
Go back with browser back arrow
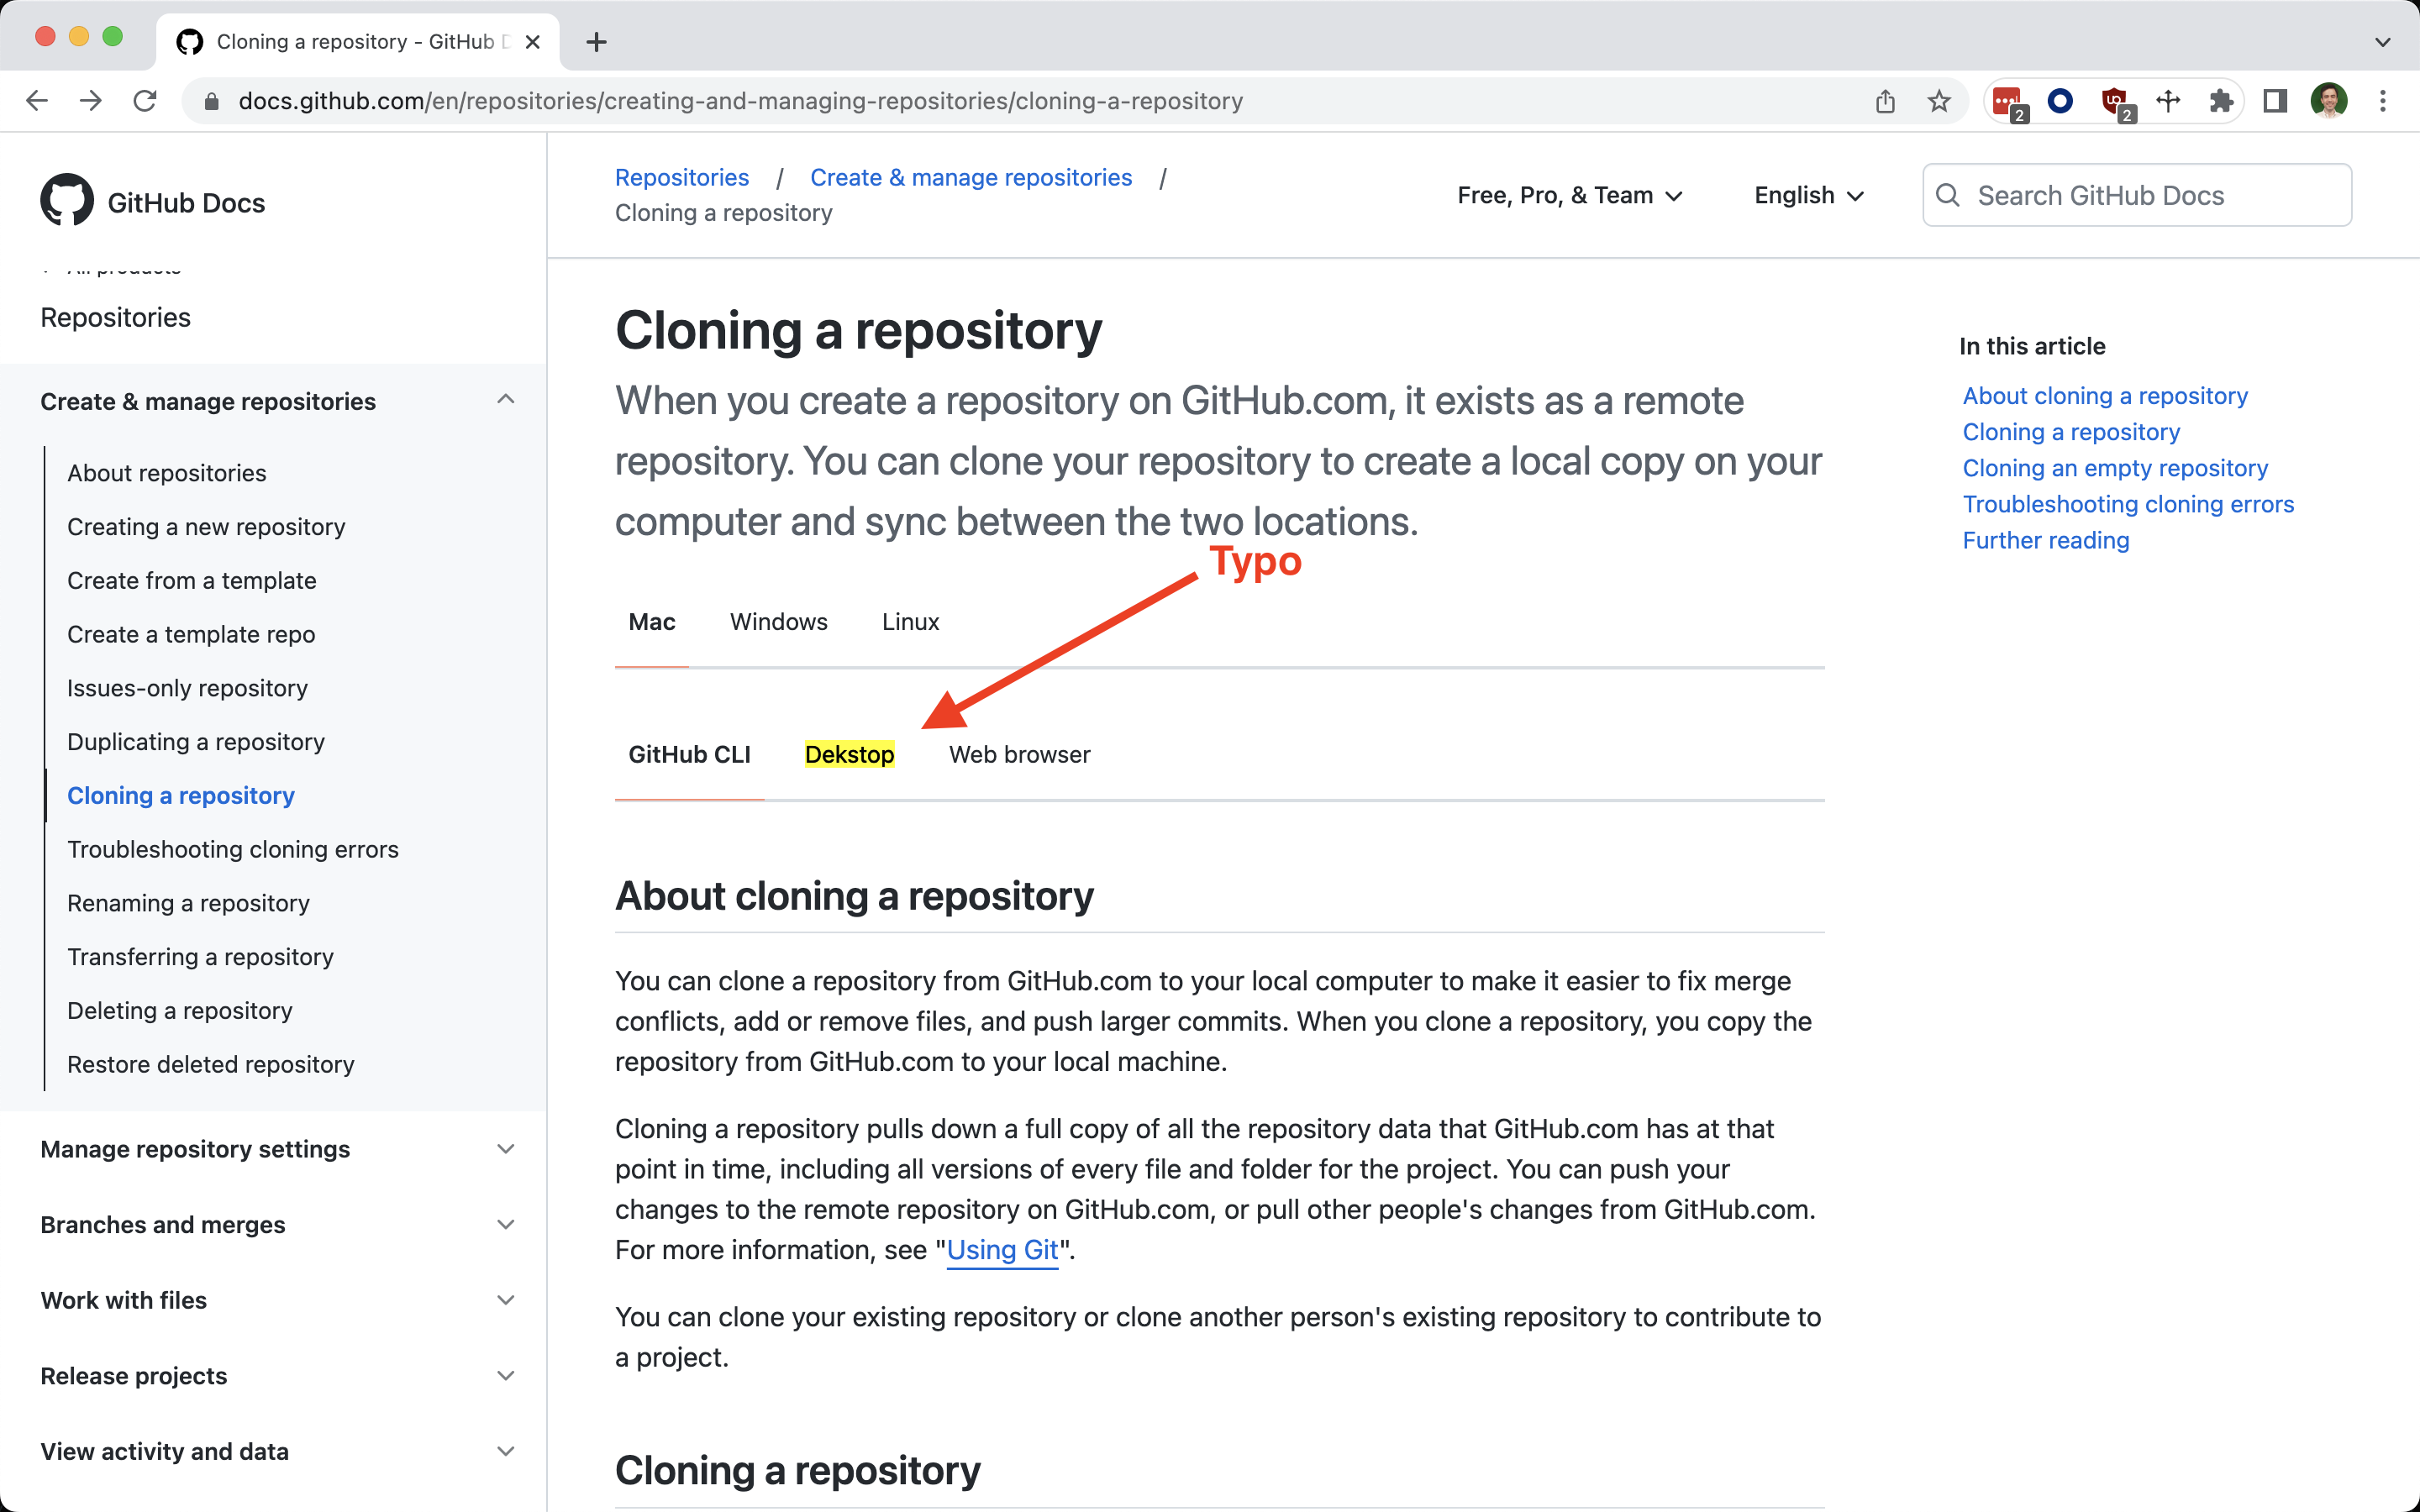37,101
